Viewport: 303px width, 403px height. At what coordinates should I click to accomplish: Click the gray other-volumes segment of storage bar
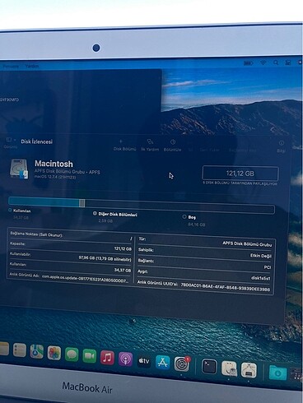coord(82,203)
